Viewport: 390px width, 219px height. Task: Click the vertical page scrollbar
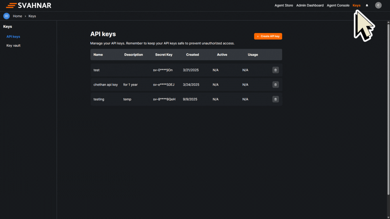(388, 108)
